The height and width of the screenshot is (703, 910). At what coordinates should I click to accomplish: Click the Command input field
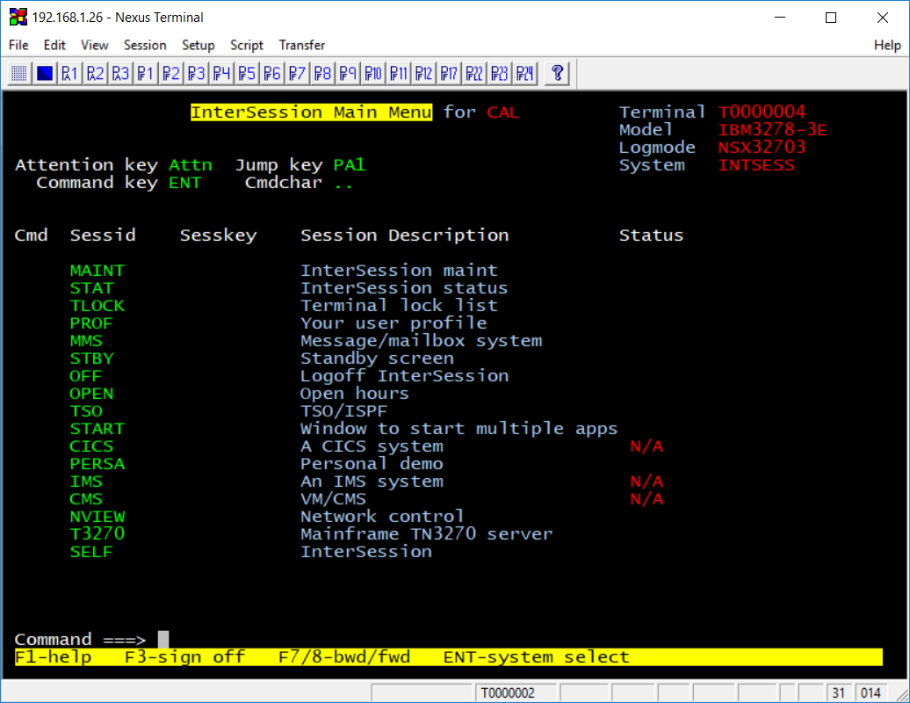[x=351, y=640]
